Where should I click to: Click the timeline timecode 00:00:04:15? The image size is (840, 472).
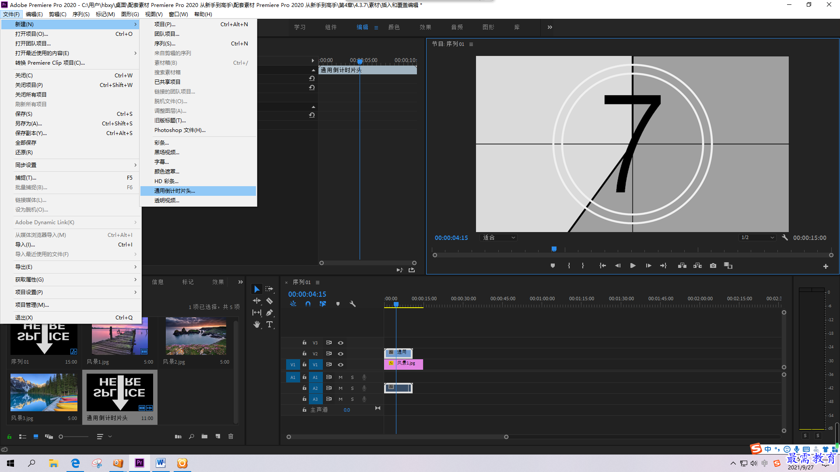click(x=307, y=294)
